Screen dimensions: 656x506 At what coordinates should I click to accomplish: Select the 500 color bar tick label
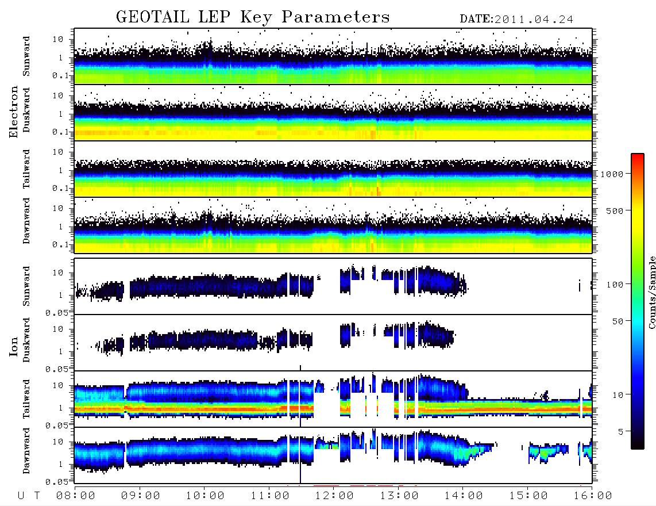point(615,211)
